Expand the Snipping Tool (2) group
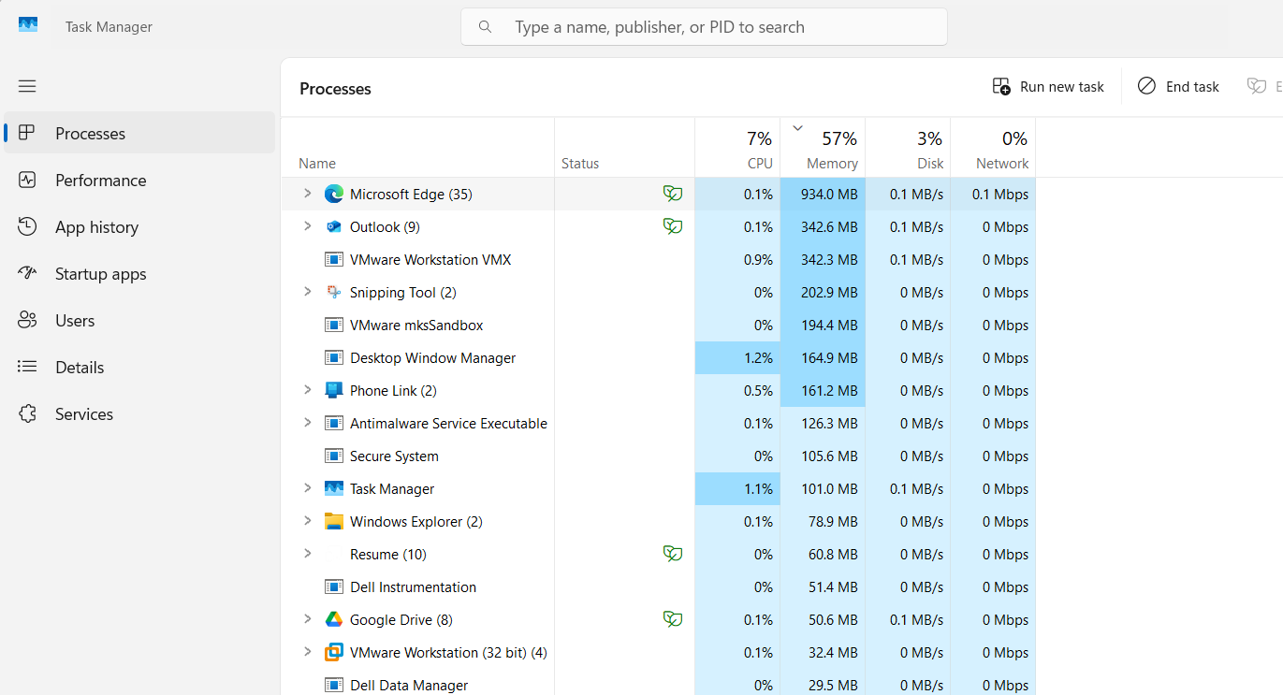The width and height of the screenshot is (1283, 695). point(307,292)
